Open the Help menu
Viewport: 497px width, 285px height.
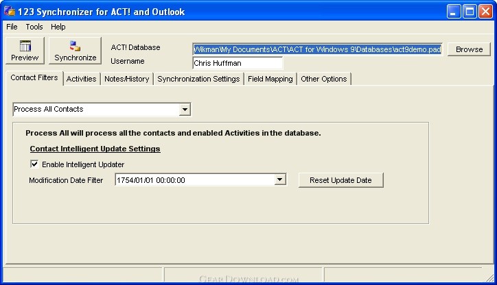58,27
